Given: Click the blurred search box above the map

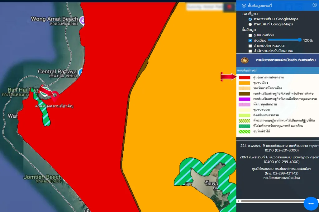Looking at the screenshot, I should 204,7.
